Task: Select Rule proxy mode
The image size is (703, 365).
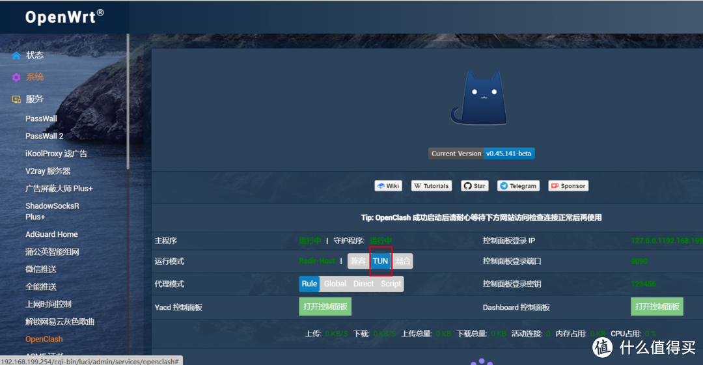Action: click(309, 284)
